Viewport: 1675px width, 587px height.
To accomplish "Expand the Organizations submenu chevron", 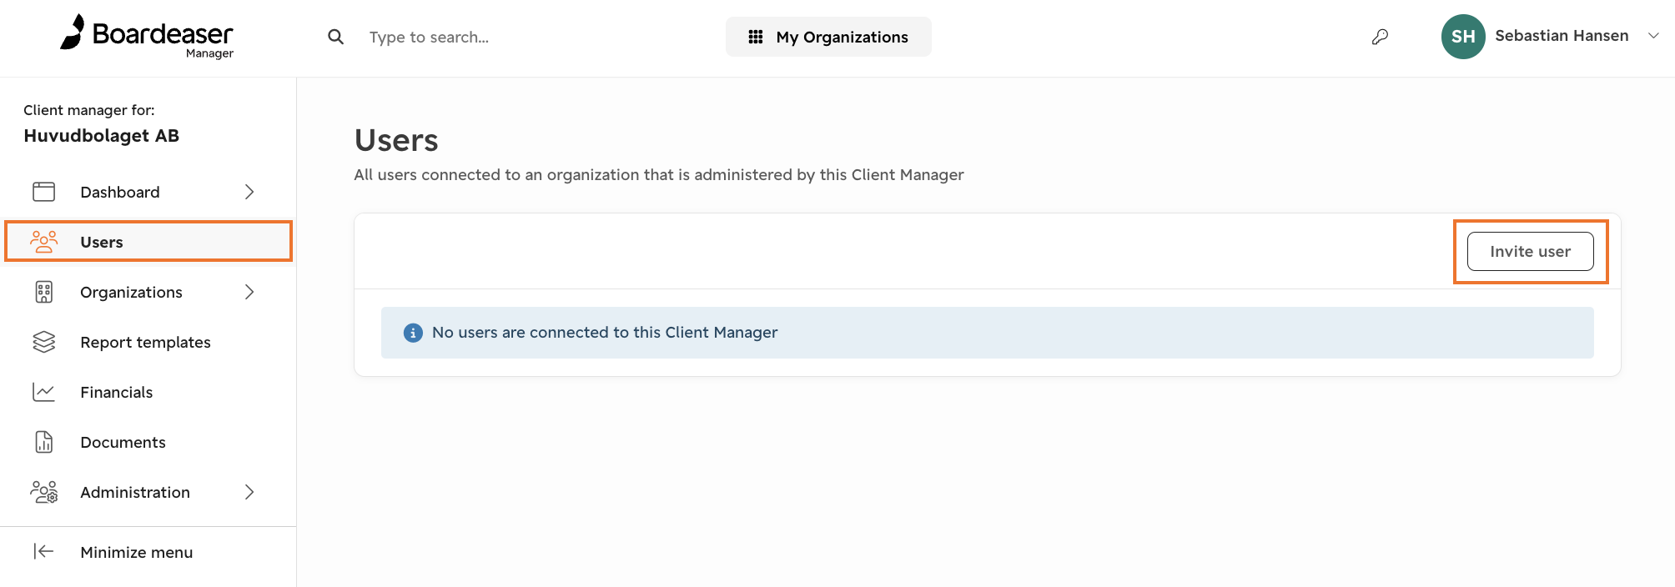I will pyautogui.click(x=249, y=292).
